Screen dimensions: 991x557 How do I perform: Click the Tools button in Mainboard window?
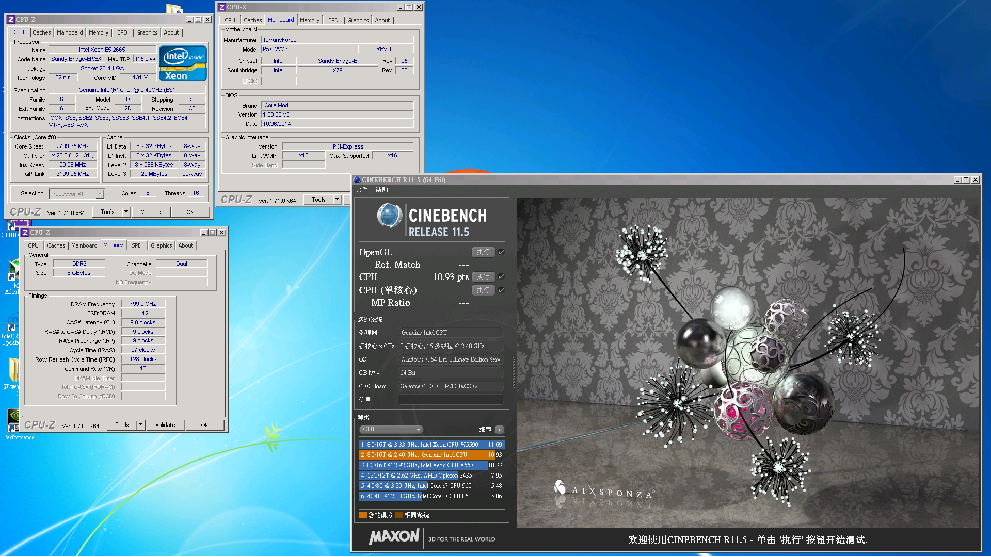pos(318,200)
